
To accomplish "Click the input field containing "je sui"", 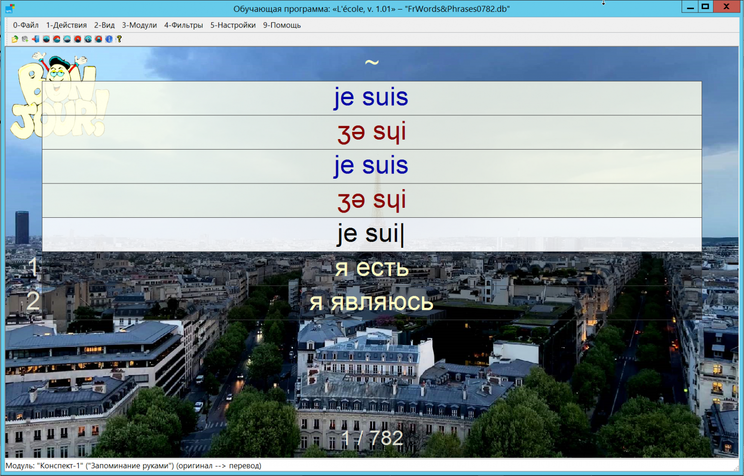I will coord(372,234).
